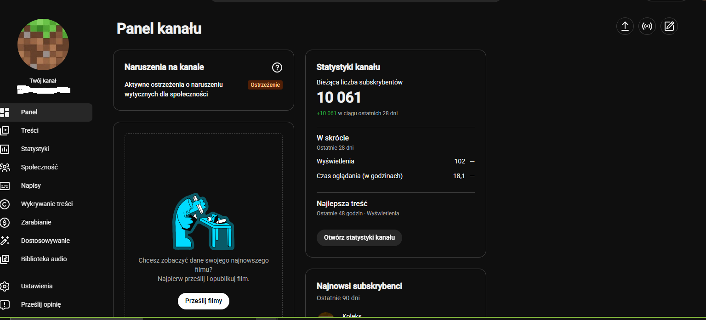Click the Ostatnie 90 dni text
This screenshot has width=706, height=320.
pyautogui.click(x=338, y=298)
